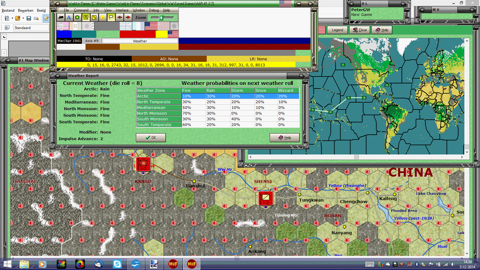Open Help in the Weather Report dialog
The width and height of the screenshot is (480, 270).
284,138
